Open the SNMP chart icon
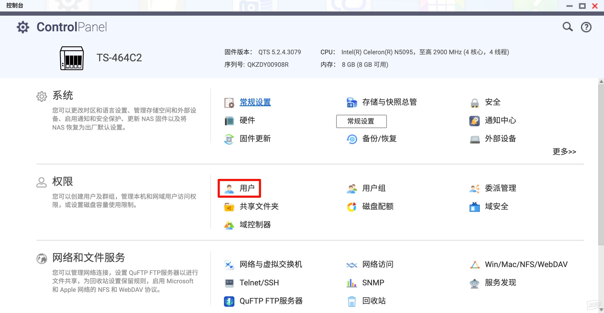604x313 pixels. (x=352, y=283)
